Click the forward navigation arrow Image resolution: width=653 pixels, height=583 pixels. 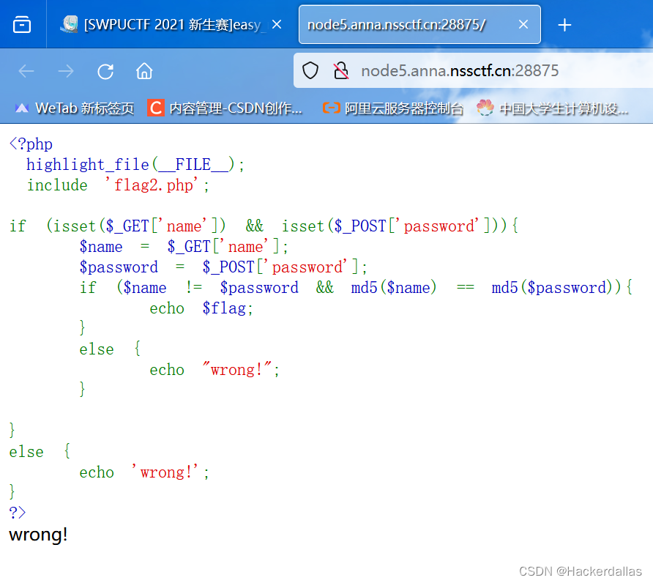[65, 70]
